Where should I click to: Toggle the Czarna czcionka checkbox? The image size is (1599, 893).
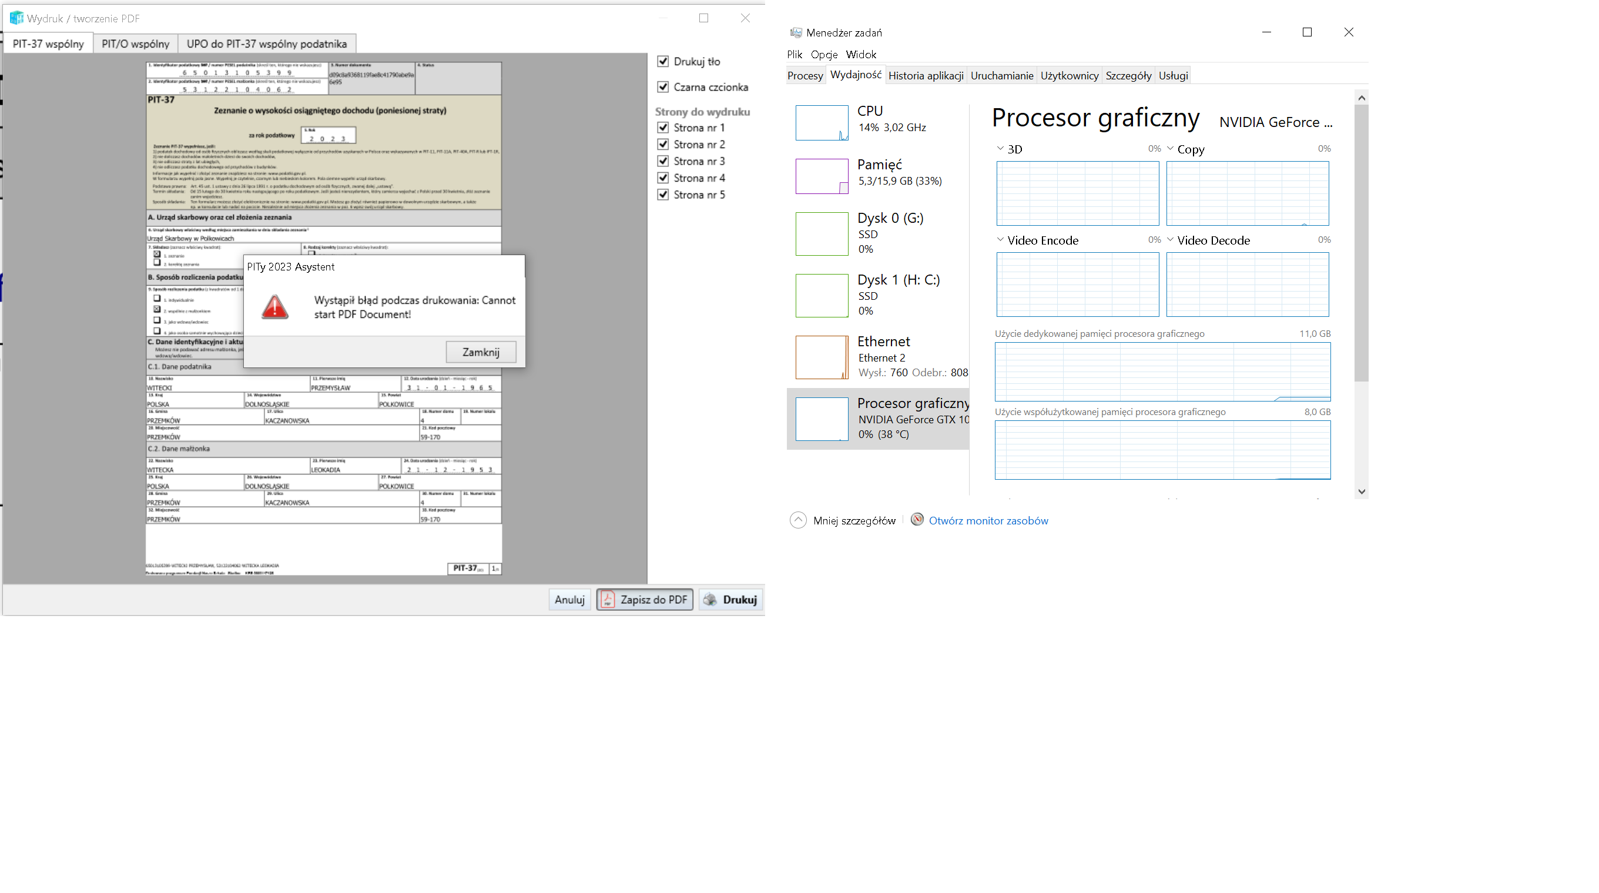coord(663,87)
